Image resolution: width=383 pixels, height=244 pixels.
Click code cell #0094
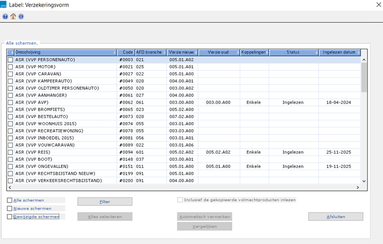point(126,152)
